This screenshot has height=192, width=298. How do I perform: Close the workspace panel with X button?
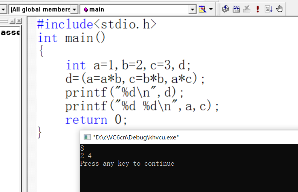(x=19, y=21)
